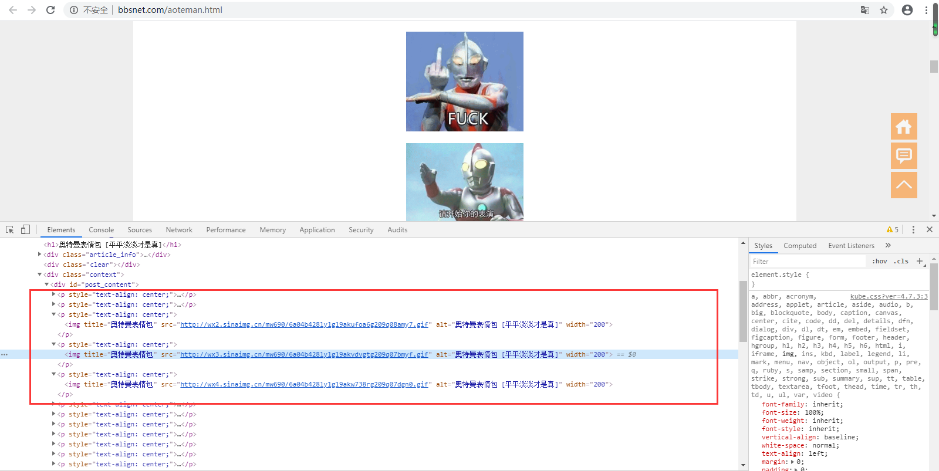Viewport: 939px width, 471px height.
Task: Click the Styles Filter input field
Action: click(808, 262)
